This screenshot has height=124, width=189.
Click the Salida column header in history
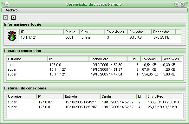coord(118,96)
